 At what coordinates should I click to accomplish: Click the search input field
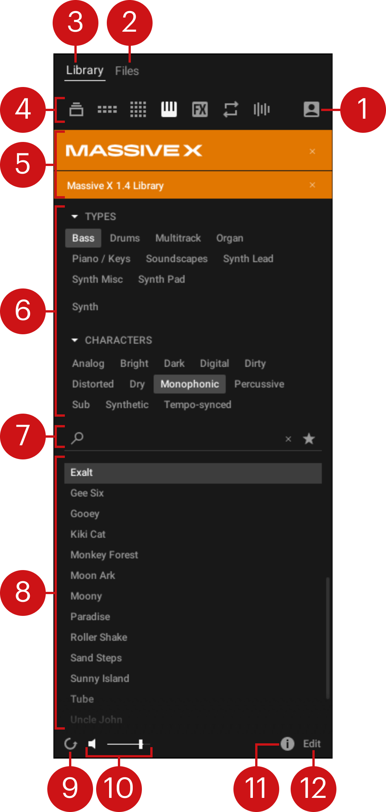[x=179, y=438]
